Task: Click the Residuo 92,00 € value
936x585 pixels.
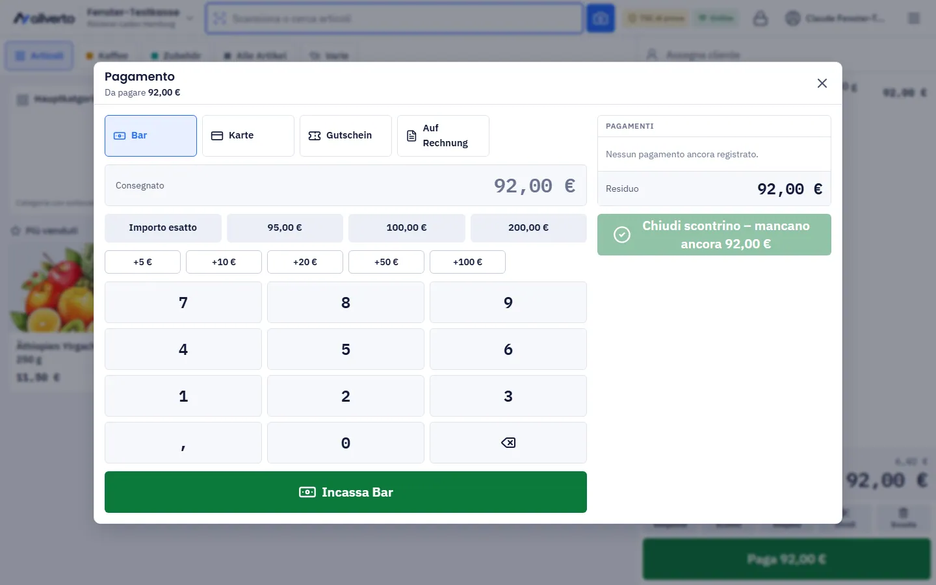Action: coord(790,189)
